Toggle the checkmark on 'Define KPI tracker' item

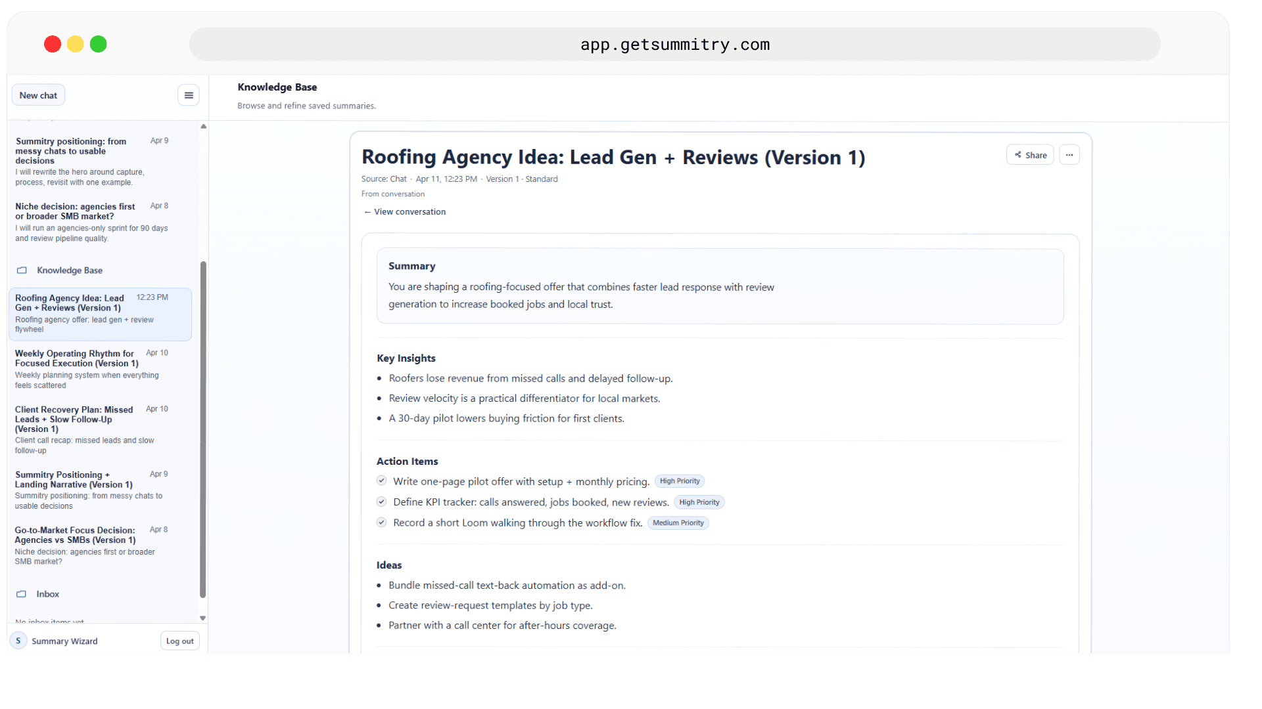coord(381,501)
